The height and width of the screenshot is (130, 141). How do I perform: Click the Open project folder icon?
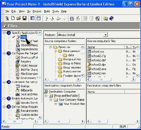coord(19,18)
